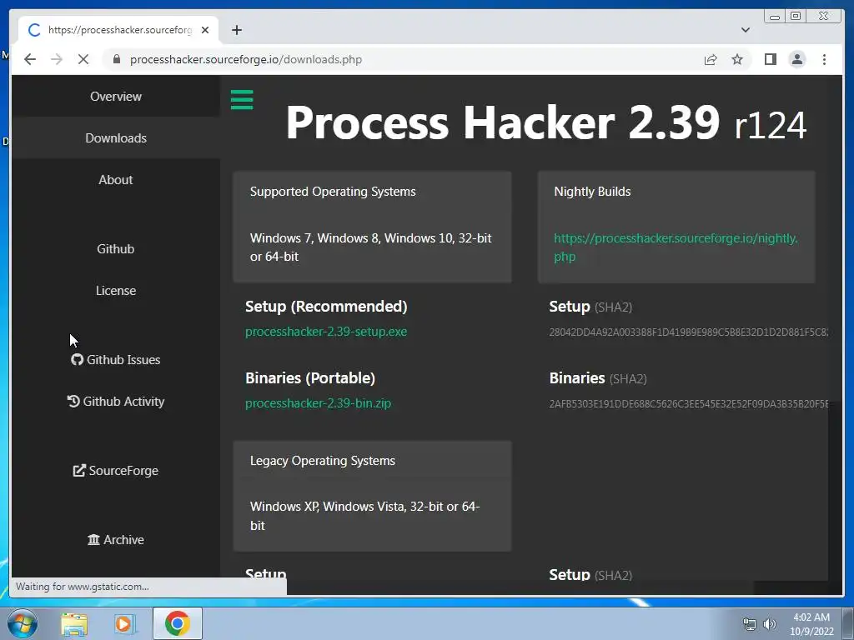Screen dimensions: 854x640
Task: Click the browser forward arrow
Action: point(57,59)
